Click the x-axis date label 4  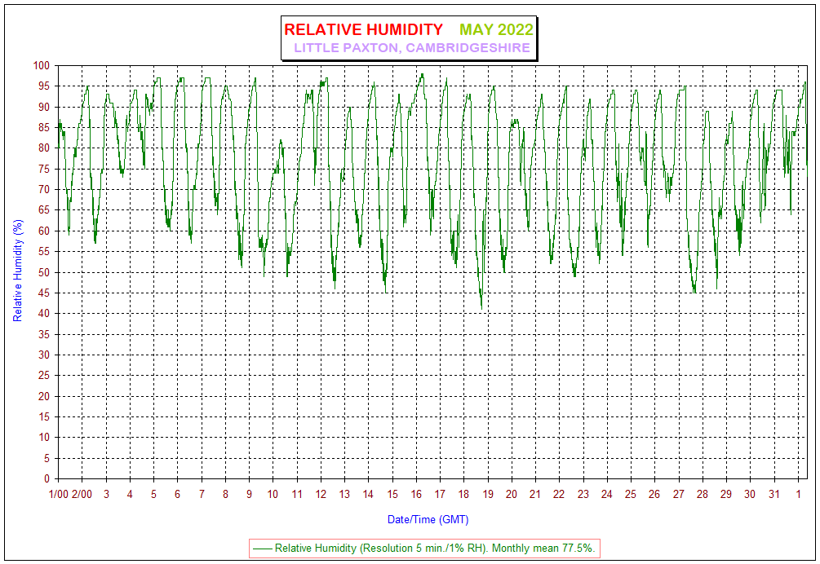pyautogui.click(x=130, y=494)
